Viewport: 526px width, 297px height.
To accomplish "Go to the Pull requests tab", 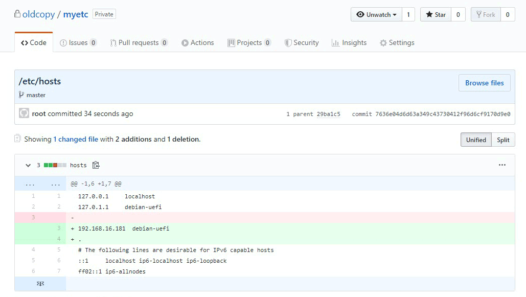I will point(139,43).
